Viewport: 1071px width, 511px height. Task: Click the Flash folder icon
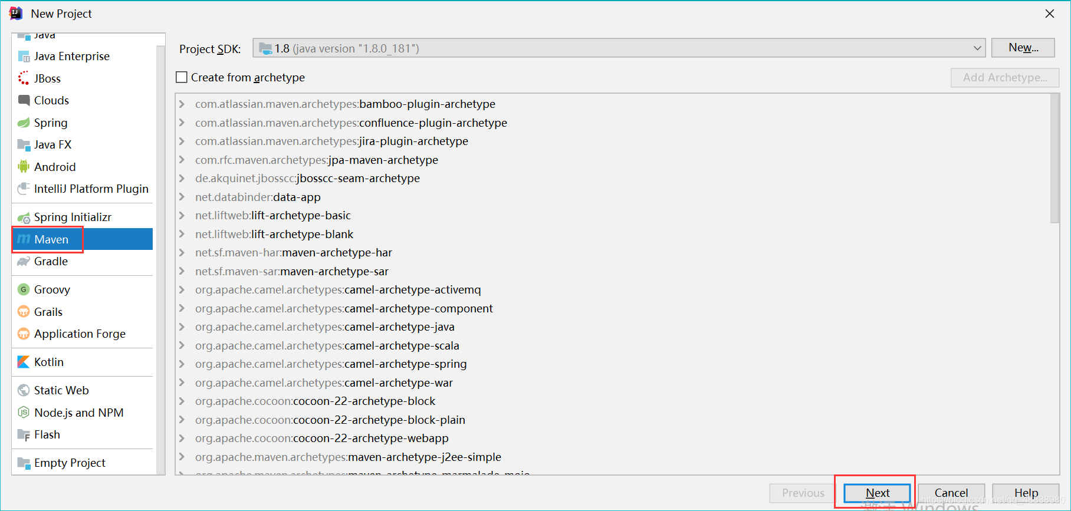[24, 435]
